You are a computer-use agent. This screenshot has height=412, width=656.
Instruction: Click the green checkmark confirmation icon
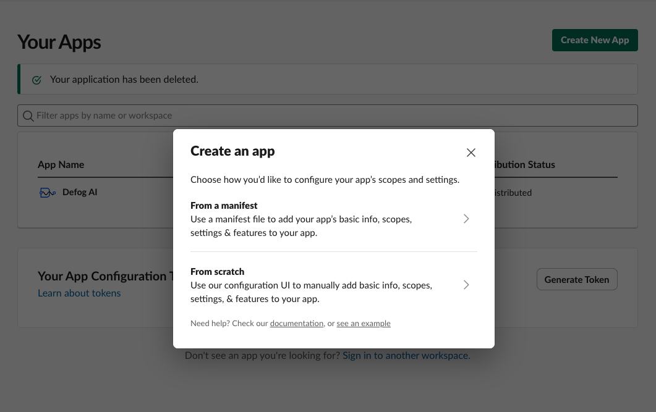click(x=36, y=79)
